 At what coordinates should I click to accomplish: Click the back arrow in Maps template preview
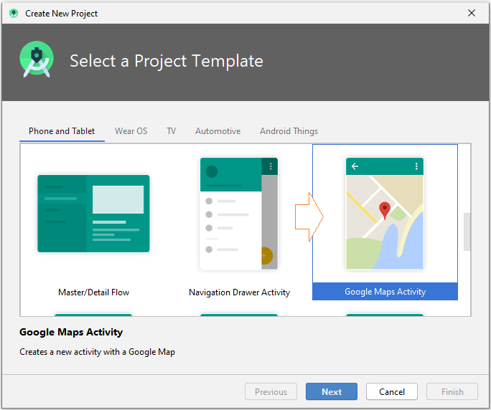355,166
